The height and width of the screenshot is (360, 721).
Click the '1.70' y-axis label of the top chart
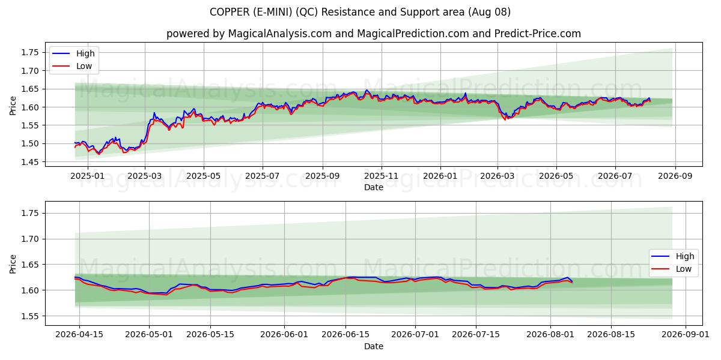31,71
